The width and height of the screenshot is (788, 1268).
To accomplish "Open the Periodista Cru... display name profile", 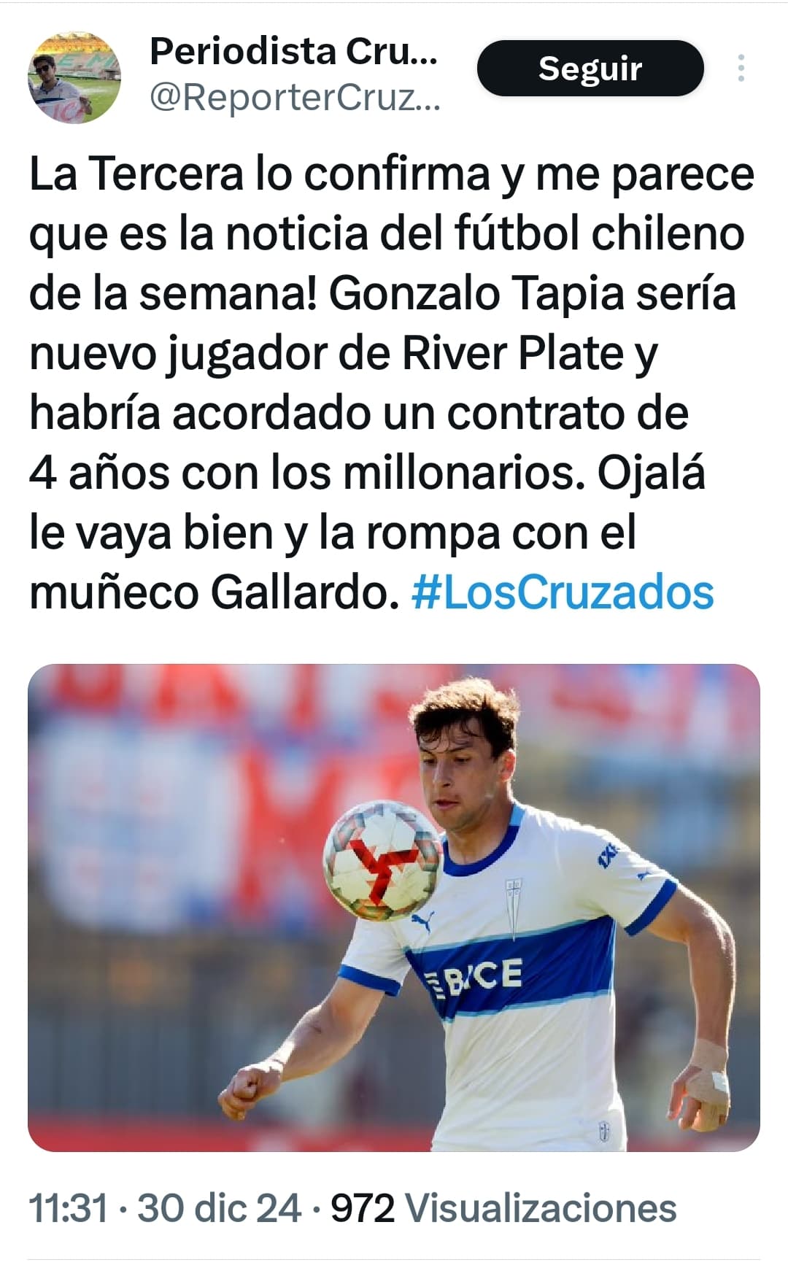I will click(293, 51).
